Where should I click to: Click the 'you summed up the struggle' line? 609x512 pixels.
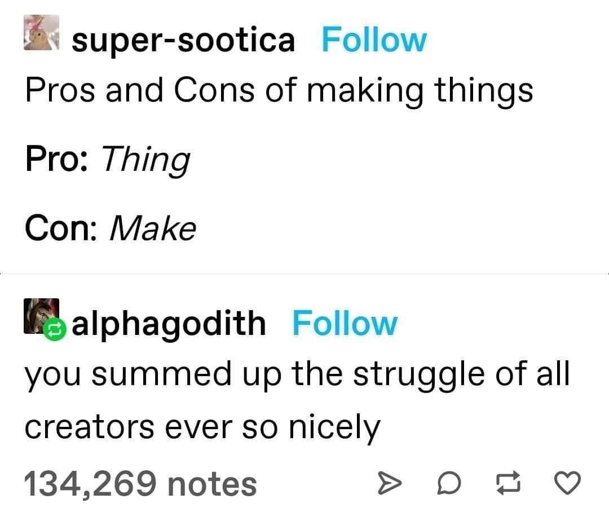[297, 374]
